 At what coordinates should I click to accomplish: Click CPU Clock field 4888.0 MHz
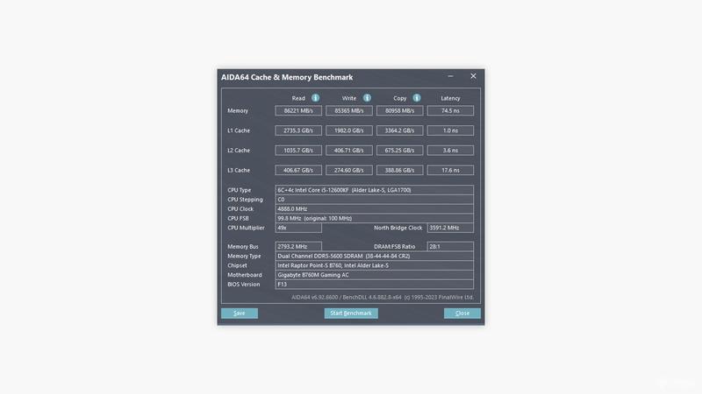tap(375, 208)
